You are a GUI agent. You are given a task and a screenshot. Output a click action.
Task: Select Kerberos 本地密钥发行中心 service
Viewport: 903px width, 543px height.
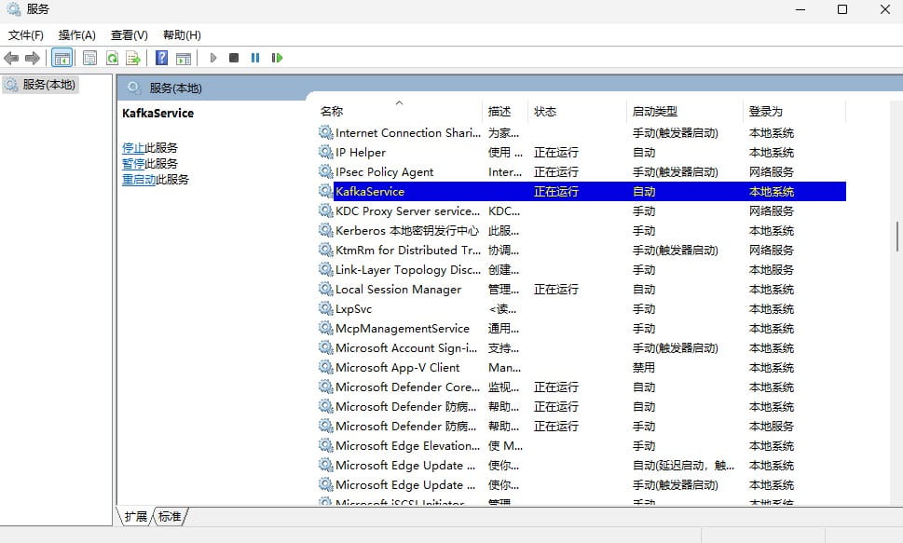582,230
